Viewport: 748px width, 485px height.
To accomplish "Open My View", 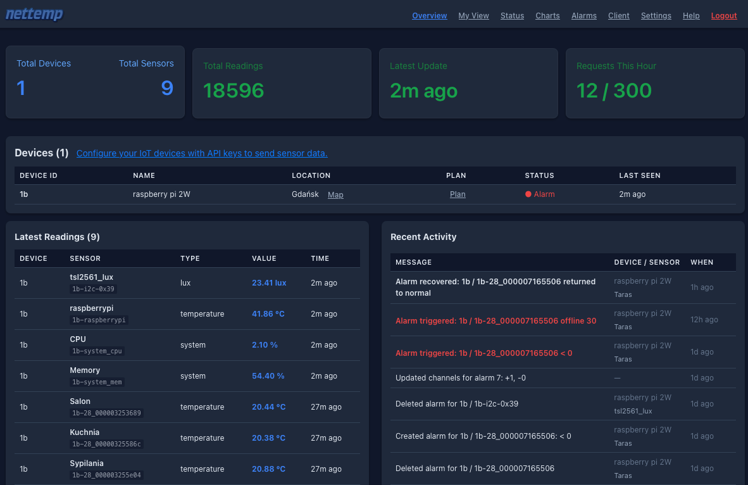I will [473, 15].
